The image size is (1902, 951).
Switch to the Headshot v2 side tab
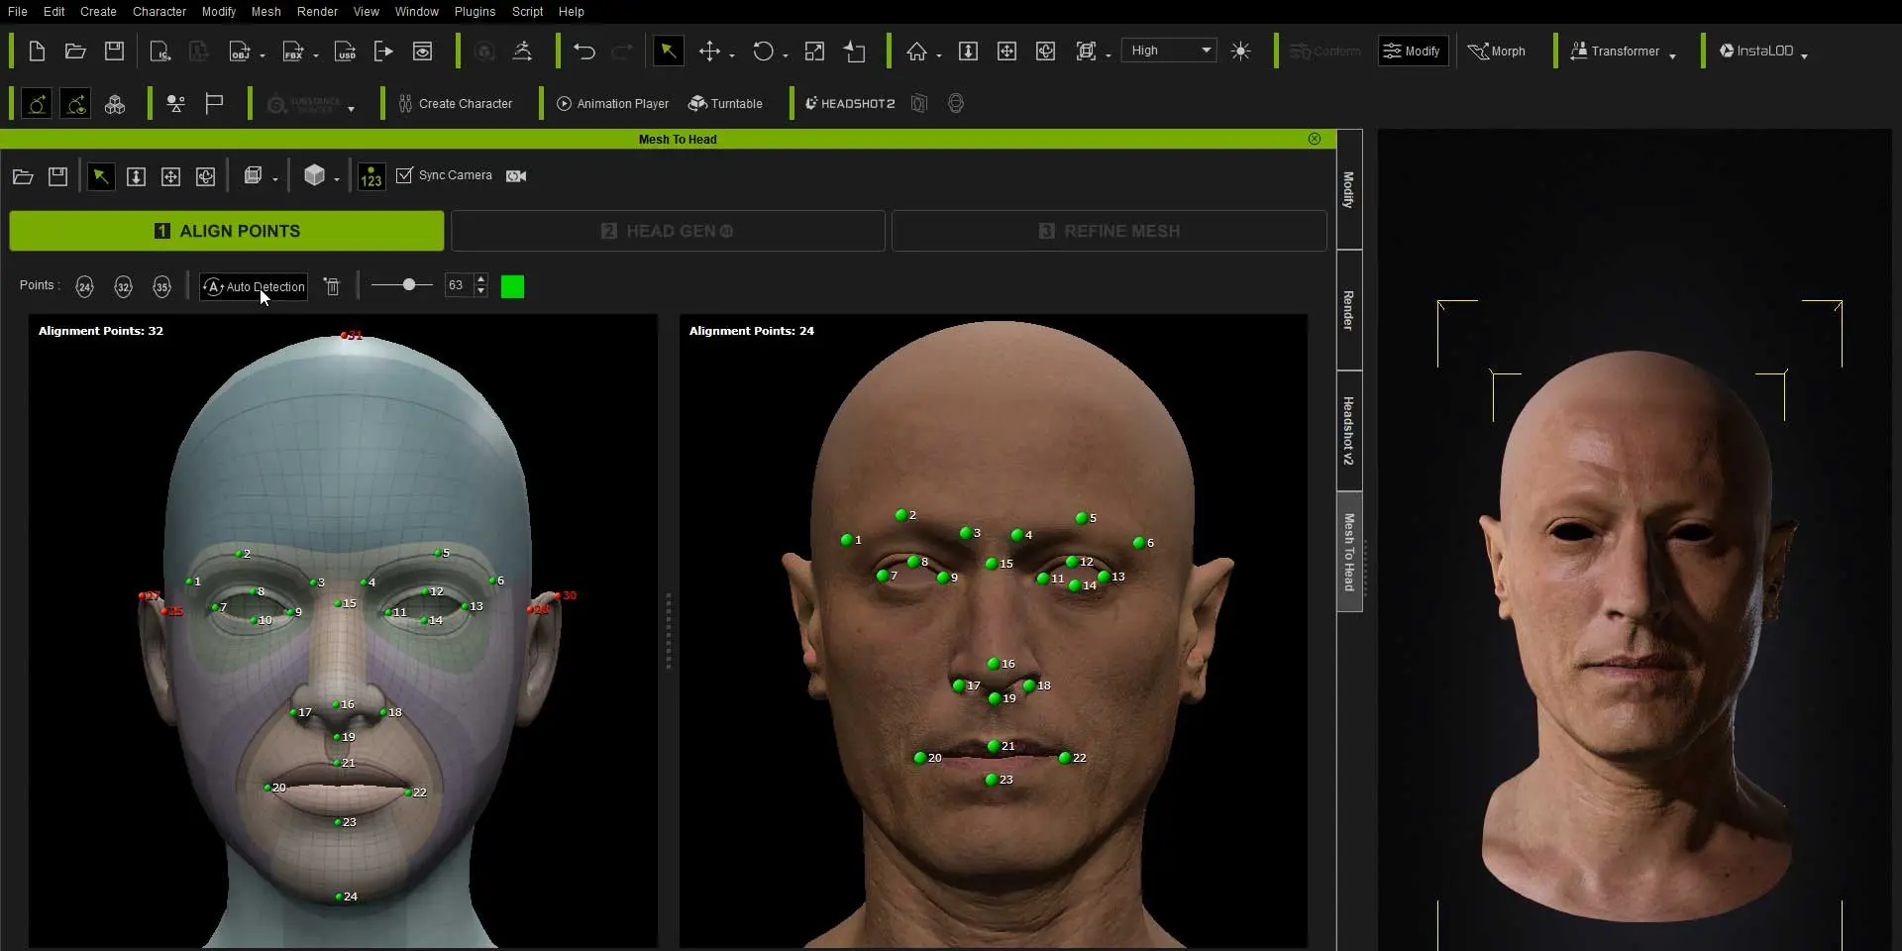tap(1348, 431)
